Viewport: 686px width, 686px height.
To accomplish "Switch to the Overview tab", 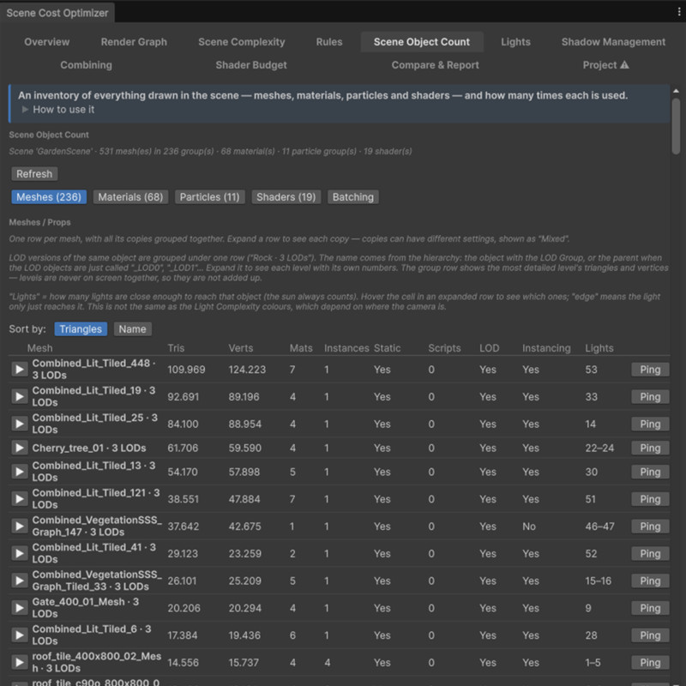I will [x=47, y=42].
